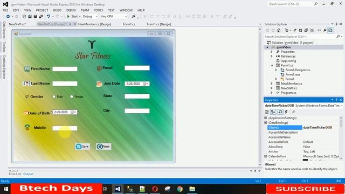
Task: Click the Events lightning bolt icon
Action: pyautogui.click(x=286, y=112)
